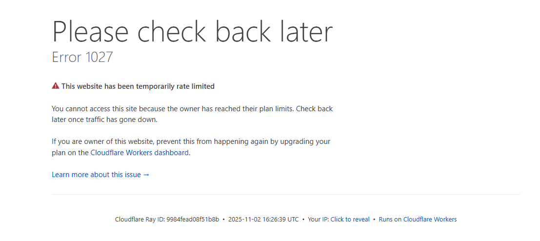Select the 'Error 1027' subheading
Screen dimensions: 540x241
click(82, 57)
